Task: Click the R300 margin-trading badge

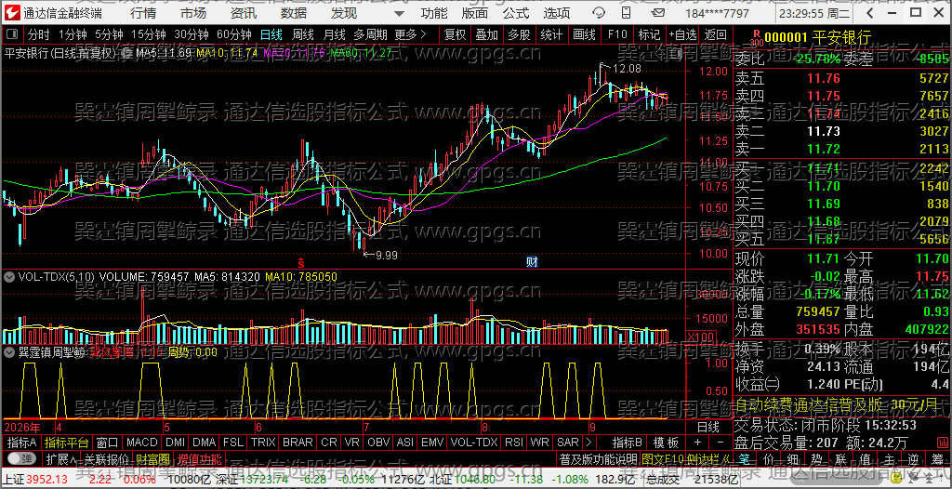Action: point(756,39)
